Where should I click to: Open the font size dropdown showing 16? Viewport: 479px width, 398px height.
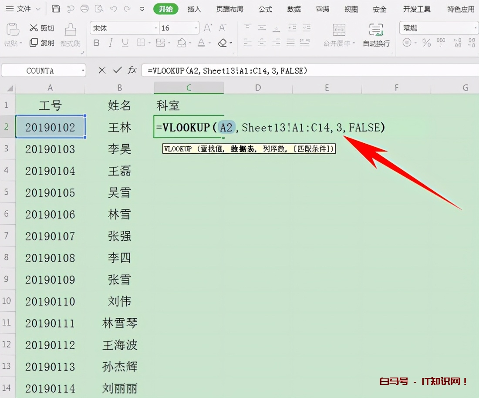pyautogui.click(x=196, y=28)
